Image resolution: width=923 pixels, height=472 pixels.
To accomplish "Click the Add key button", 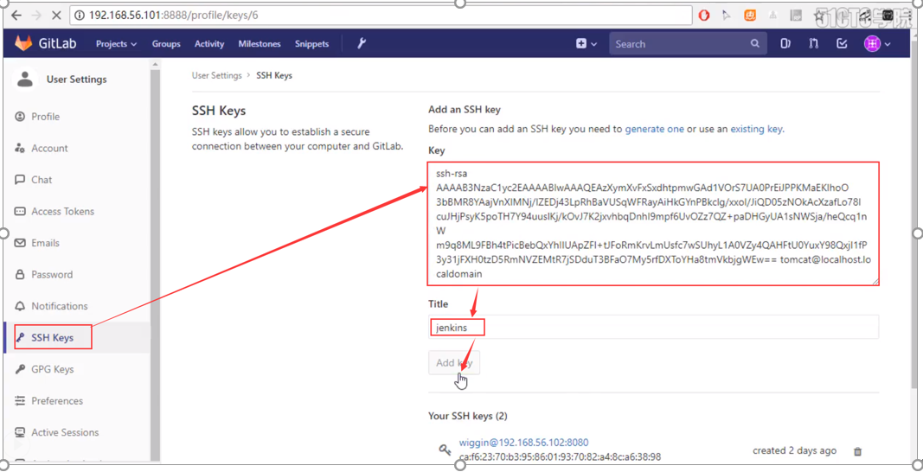I will pos(454,362).
